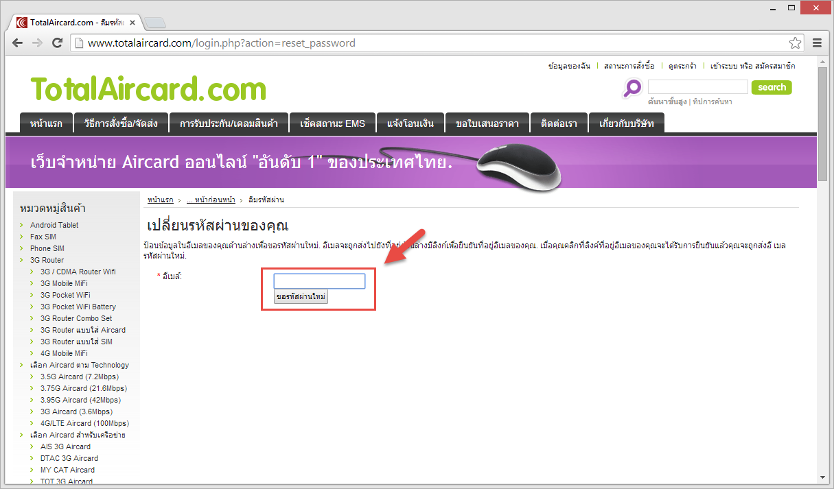Select 3G Router Combo Set subcategory
Image resolution: width=834 pixels, height=489 pixels.
[76, 318]
